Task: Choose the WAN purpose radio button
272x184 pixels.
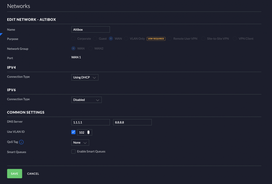Action: pos(111,39)
